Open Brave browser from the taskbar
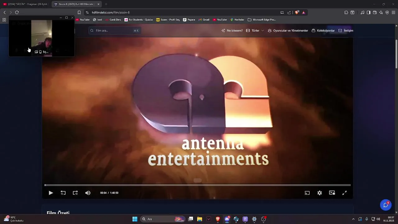 click(218, 219)
